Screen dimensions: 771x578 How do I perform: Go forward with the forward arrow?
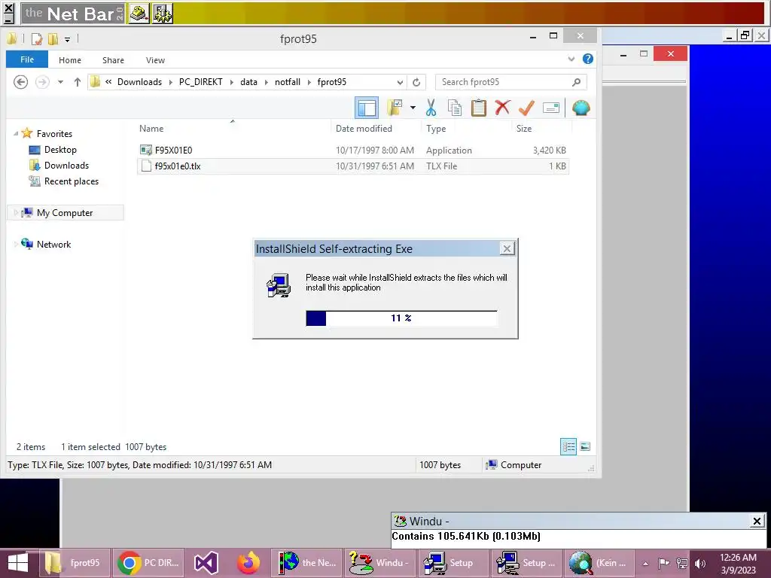tap(42, 81)
